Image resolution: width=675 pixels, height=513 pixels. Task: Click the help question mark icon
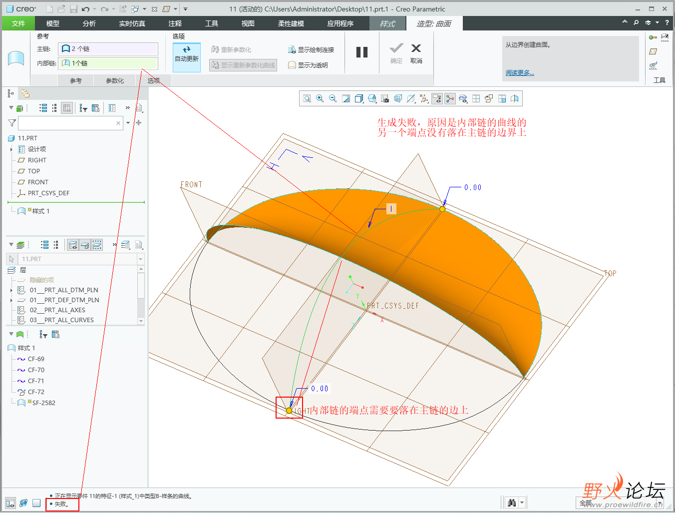tap(667, 22)
